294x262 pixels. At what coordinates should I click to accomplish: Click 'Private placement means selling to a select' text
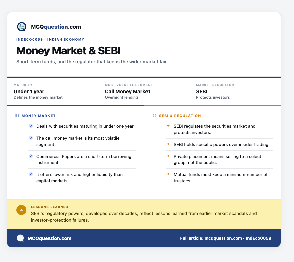pyautogui.click(x=217, y=159)
